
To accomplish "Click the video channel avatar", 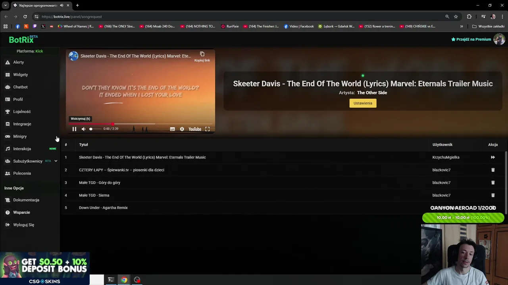I will click(73, 56).
